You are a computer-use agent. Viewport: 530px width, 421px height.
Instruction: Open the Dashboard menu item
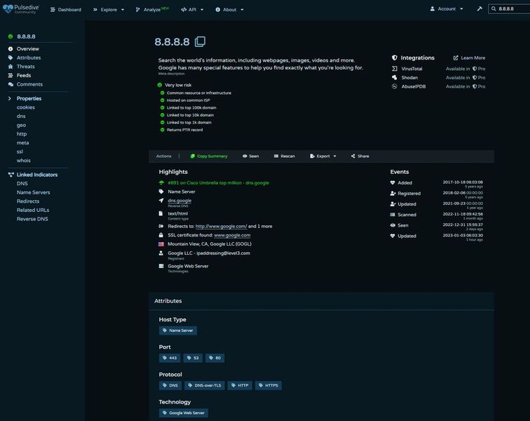point(66,10)
